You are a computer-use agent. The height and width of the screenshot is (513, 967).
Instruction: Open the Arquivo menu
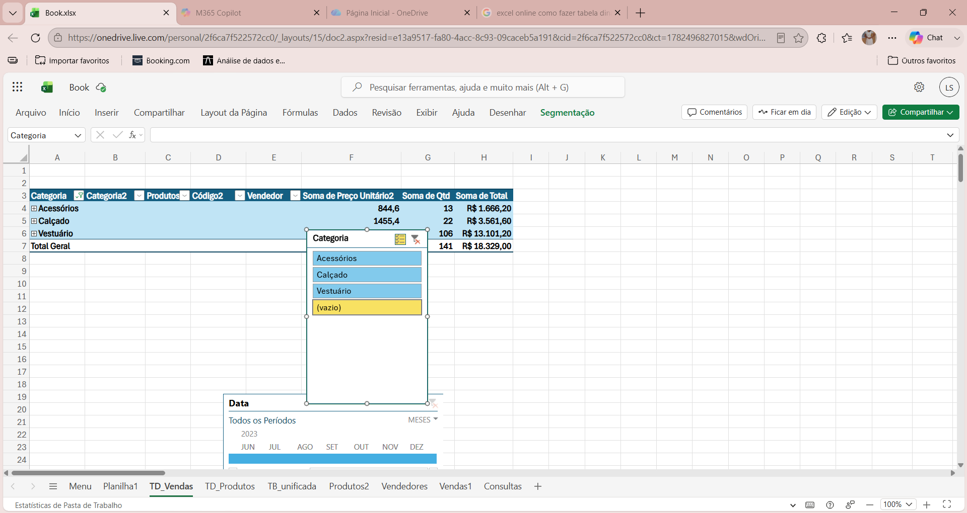pos(31,113)
